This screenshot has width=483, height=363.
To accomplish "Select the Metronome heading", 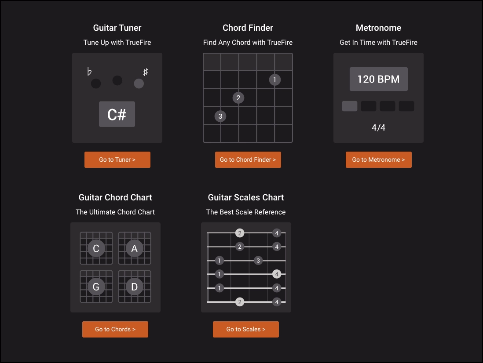I will [x=379, y=28].
